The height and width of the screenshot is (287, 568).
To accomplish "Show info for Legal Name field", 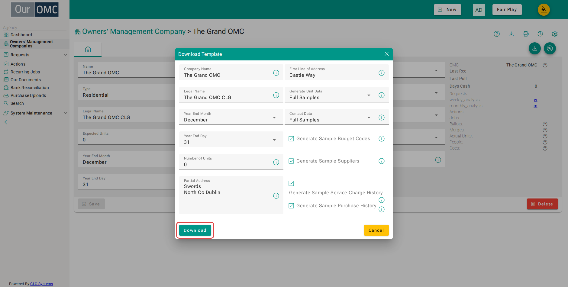I will [x=276, y=95].
